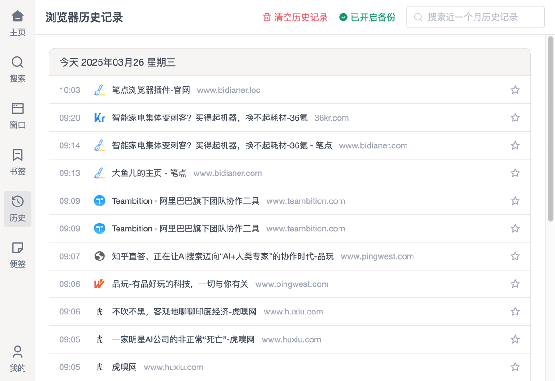
Task: Star the 09:14 智能家电 笔点 entry
Action: point(515,145)
